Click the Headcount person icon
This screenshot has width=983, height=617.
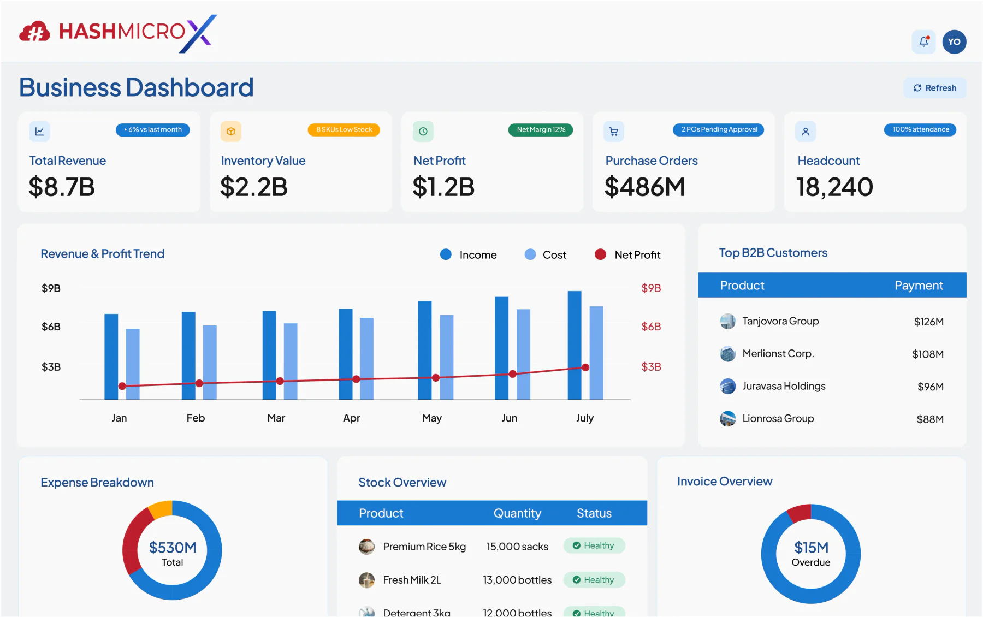coord(806,132)
